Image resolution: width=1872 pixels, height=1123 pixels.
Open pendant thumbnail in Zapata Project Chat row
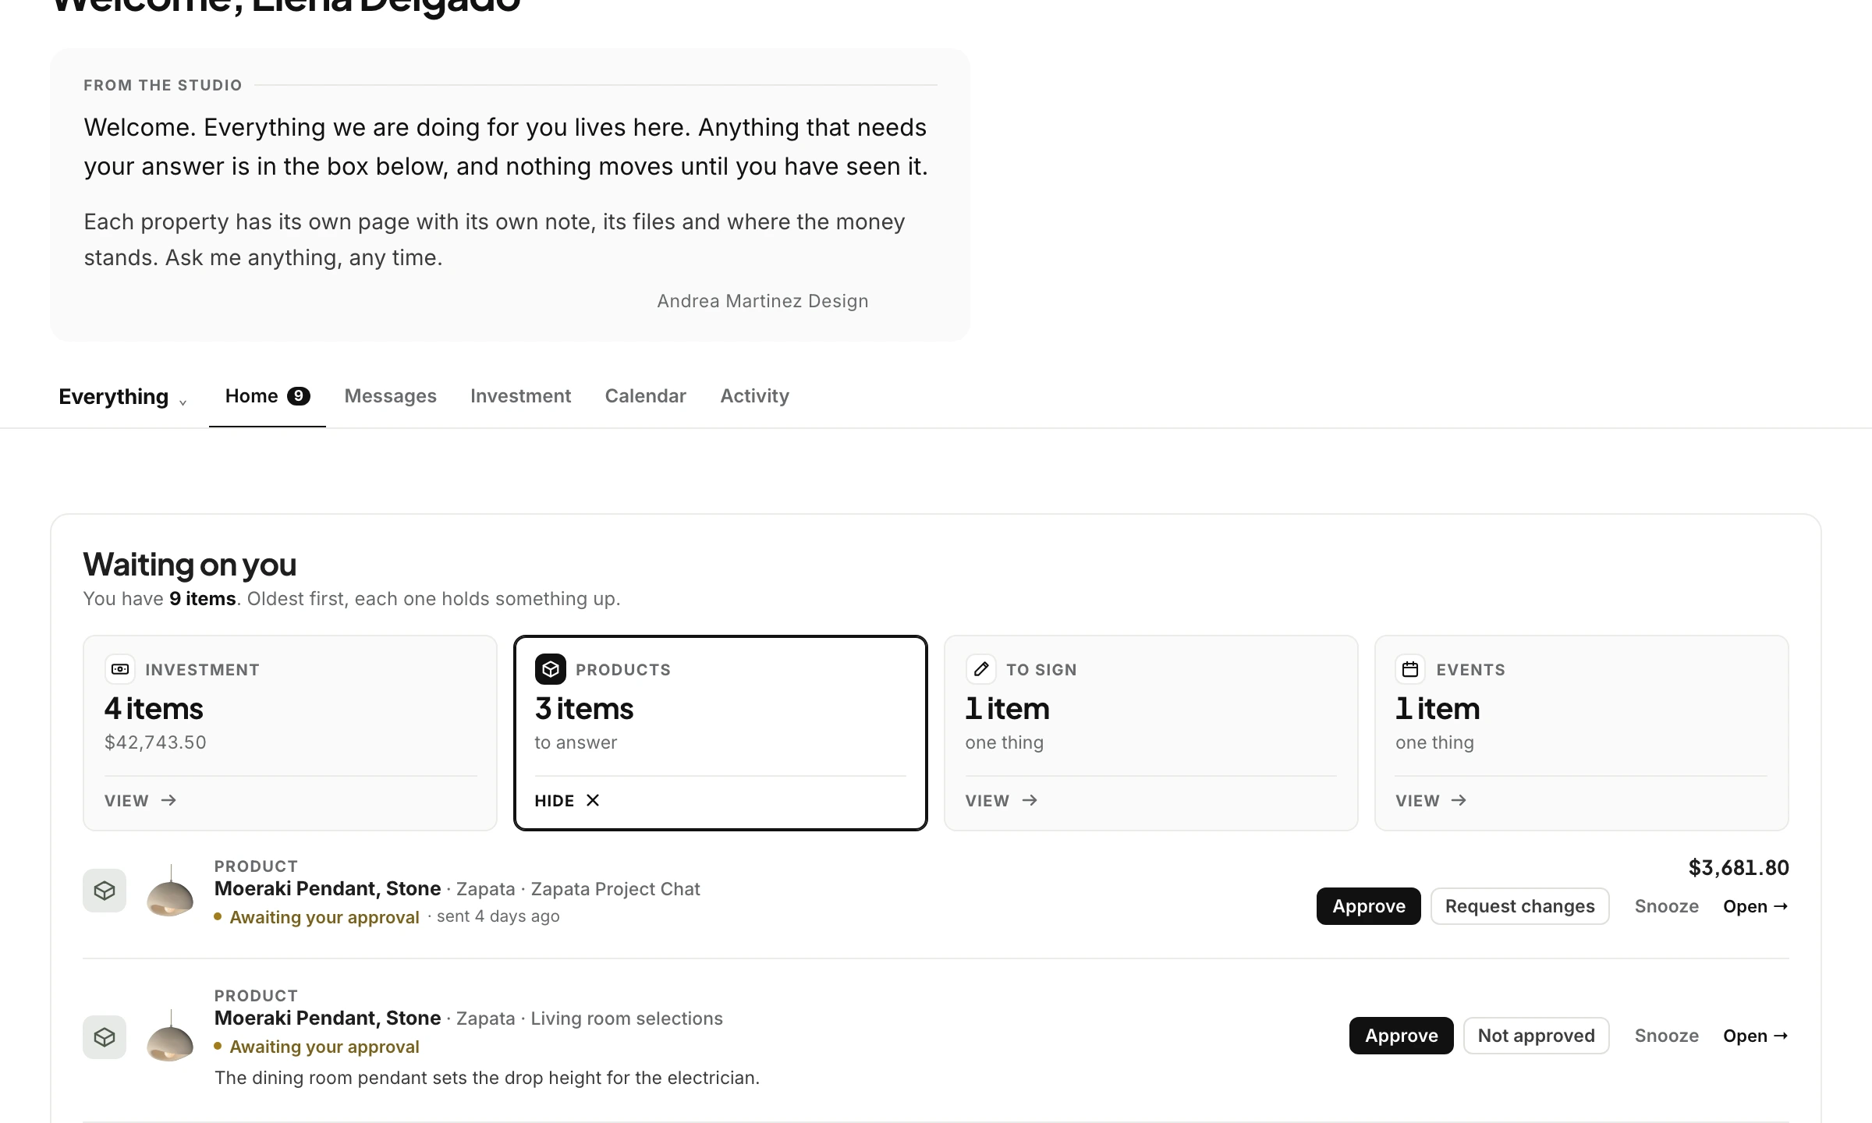(170, 891)
